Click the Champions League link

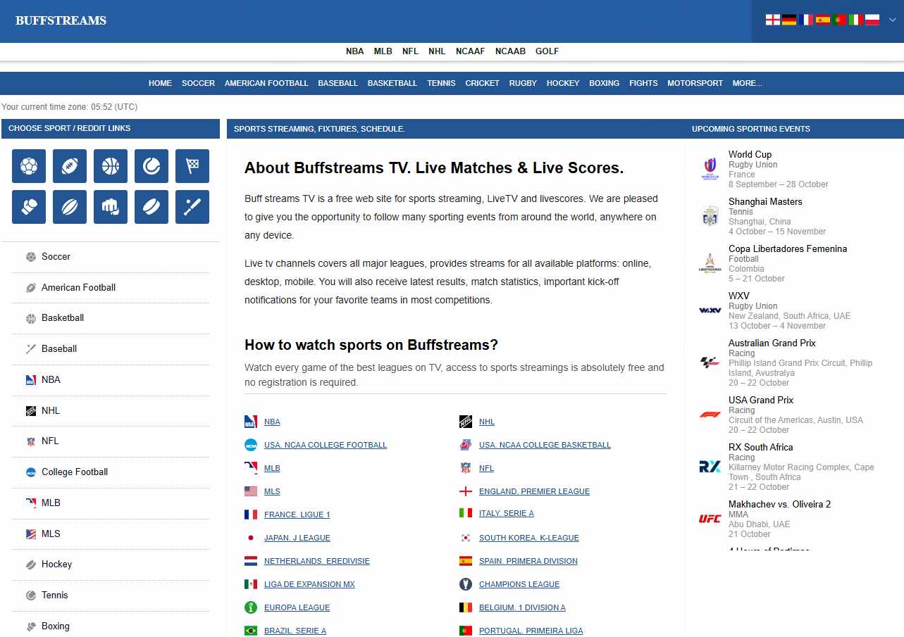519,584
